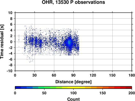Click the x-axis tick label 30

35,75
